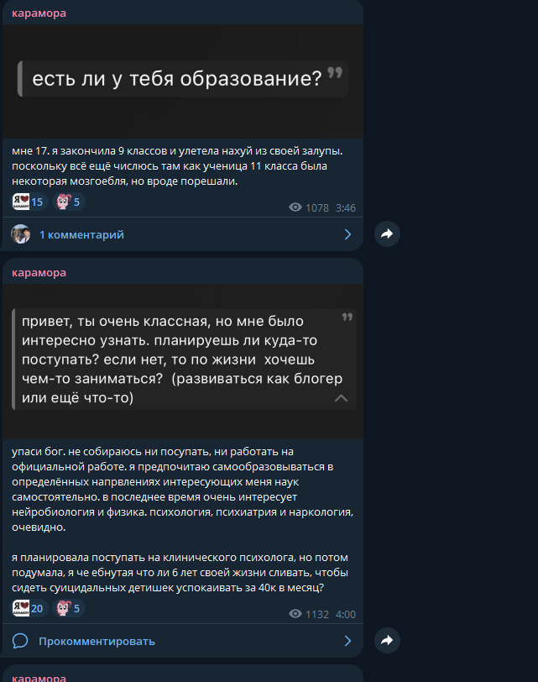This screenshot has width=538, height=682.
Task: Click the quote mark icon on education question
Action: click(x=335, y=72)
